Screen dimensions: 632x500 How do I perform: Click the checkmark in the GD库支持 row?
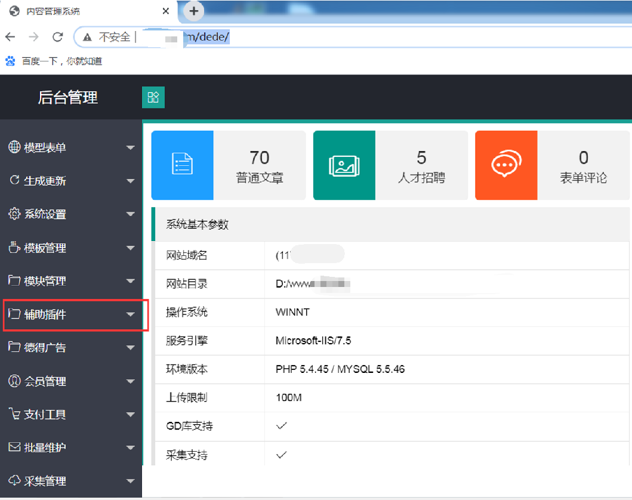[x=281, y=426]
